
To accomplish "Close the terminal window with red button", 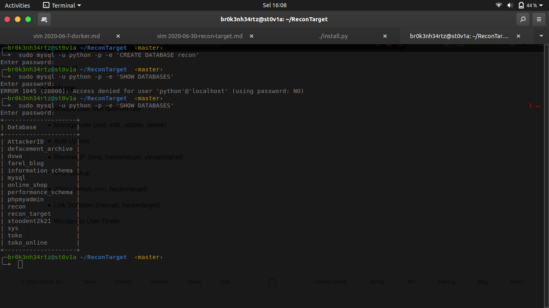I will click(7, 19).
